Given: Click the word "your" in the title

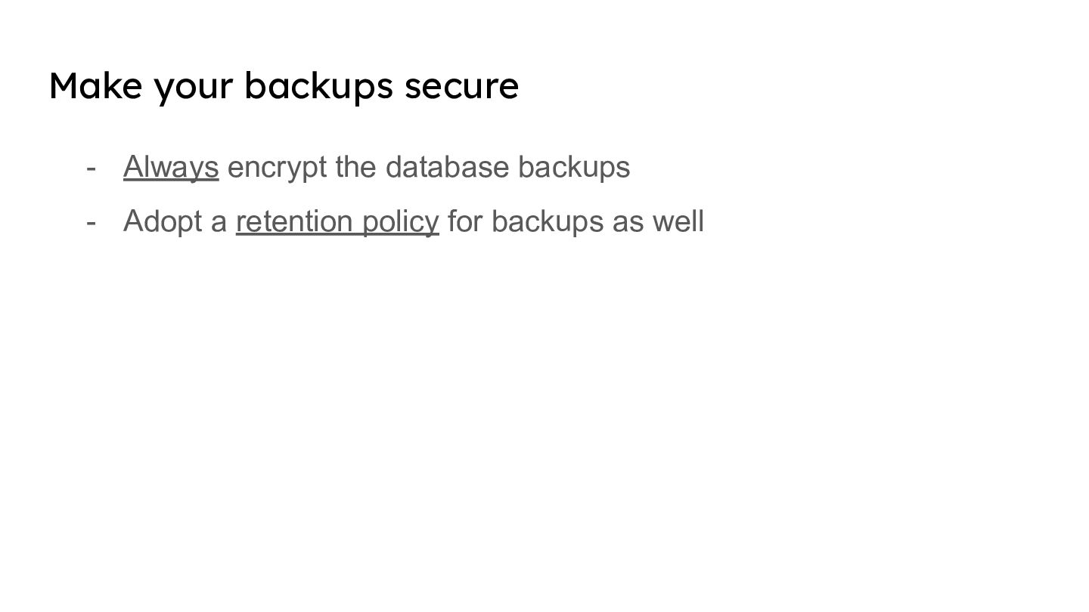Looking at the screenshot, I should pos(194,85).
